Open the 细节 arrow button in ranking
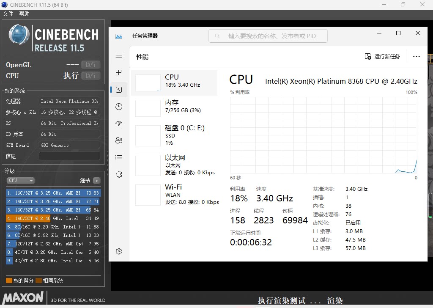433x308 pixels. (x=97, y=181)
